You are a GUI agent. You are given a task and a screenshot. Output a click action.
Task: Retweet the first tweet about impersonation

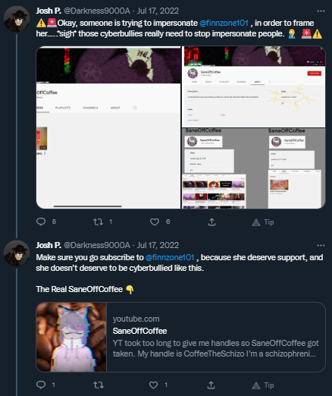pyautogui.click(x=98, y=222)
